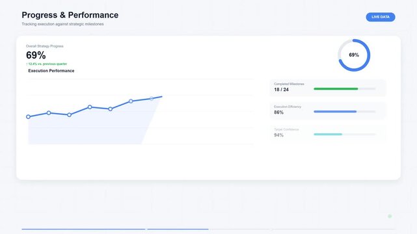Viewport: 417px width, 234px height.
Task: Click the "Progress & Performance" heading
Action: click(x=70, y=15)
